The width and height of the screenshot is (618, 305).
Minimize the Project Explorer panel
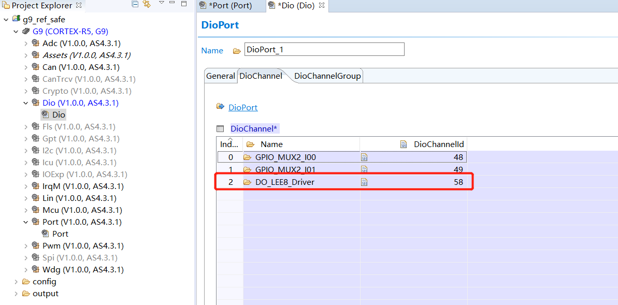tap(173, 3)
